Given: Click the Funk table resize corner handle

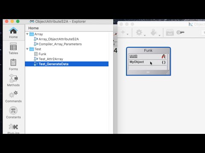Looking at the screenshot, I should pos(168,73).
